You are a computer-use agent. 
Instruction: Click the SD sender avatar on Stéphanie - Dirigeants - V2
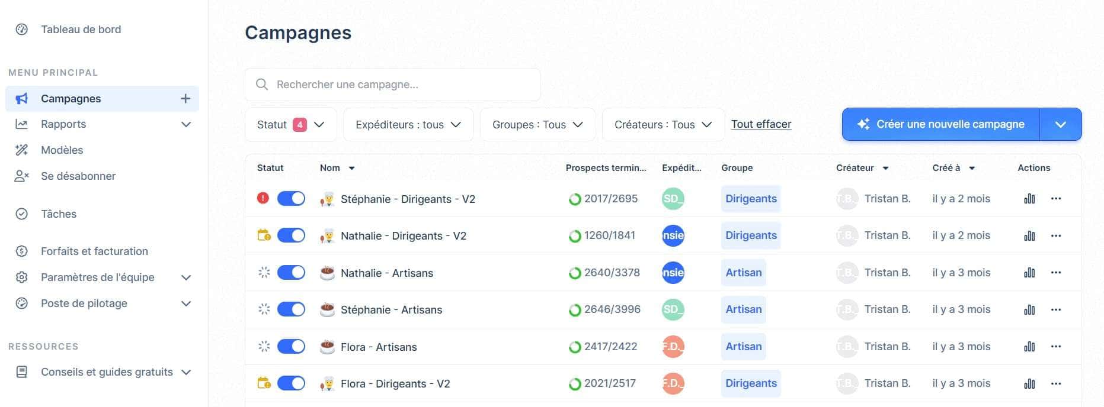tap(673, 199)
